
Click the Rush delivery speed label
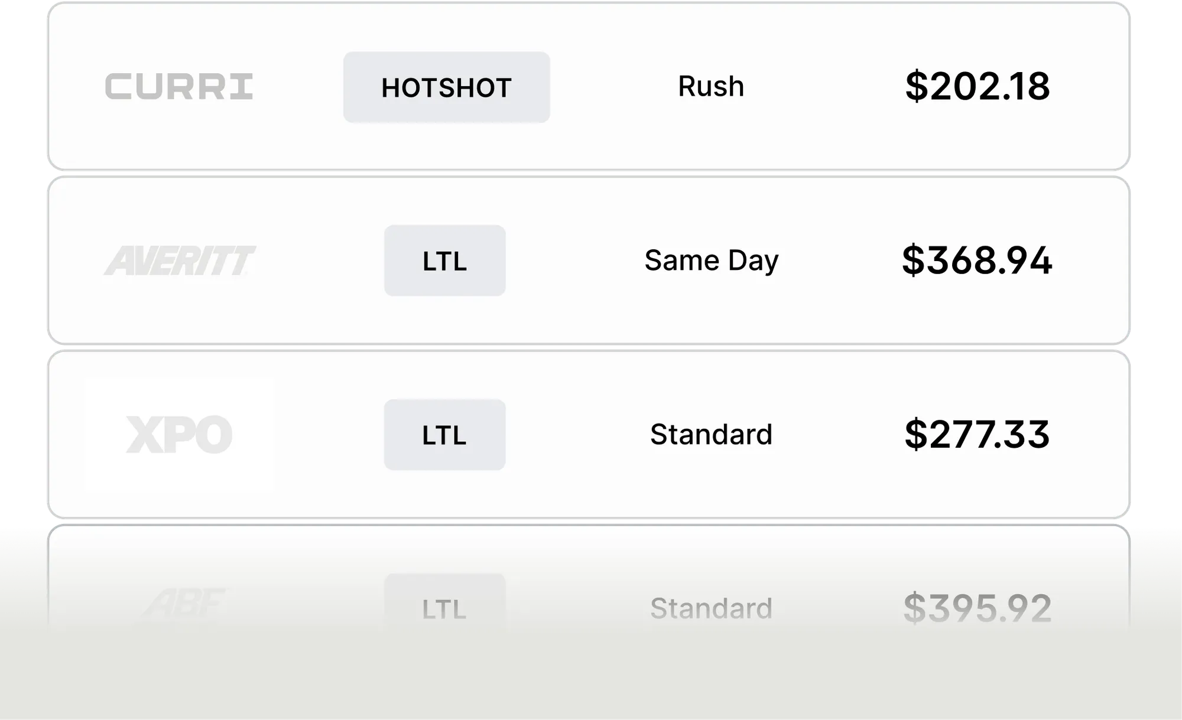[x=711, y=86]
